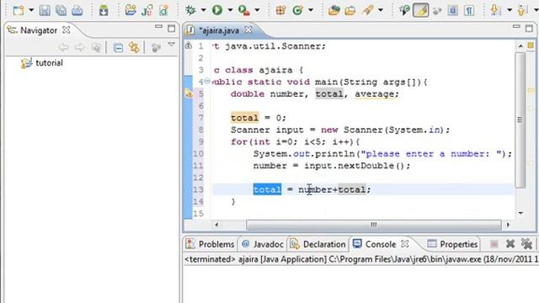The height and width of the screenshot is (303, 539).
Task: Close the ajaira.java editor tab
Action: click(248, 30)
